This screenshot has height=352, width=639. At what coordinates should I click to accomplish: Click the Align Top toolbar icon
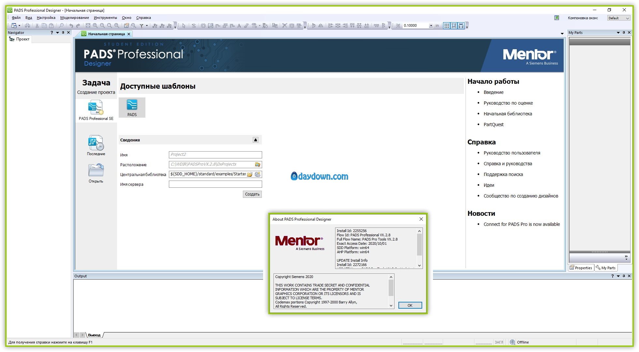(x=352, y=25)
